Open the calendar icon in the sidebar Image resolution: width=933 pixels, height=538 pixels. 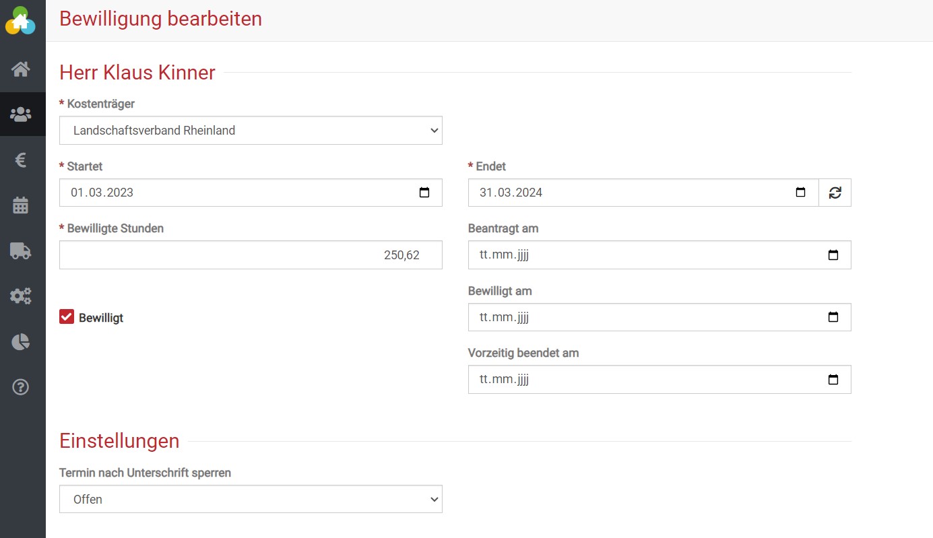pyautogui.click(x=21, y=205)
